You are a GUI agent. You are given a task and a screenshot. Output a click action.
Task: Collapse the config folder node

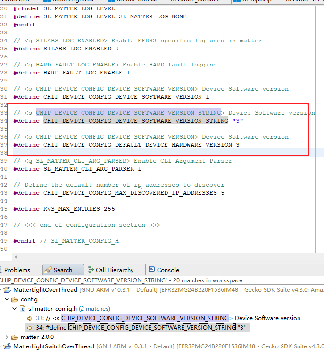(x=6, y=299)
